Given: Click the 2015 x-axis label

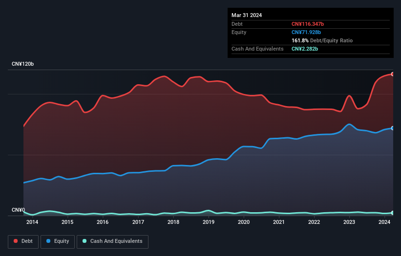Looking at the screenshot, I should coord(67,222).
